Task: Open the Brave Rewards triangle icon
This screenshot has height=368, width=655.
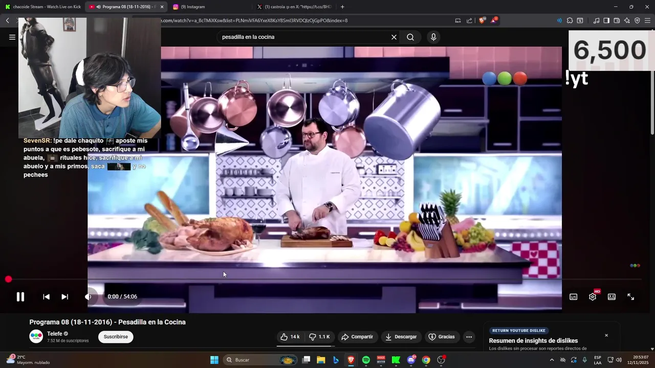Action: (494, 20)
